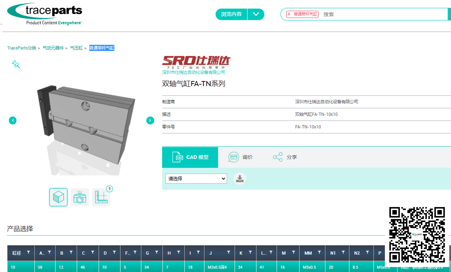Filter the 缸径 column
This screenshot has height=272, width=451.
pyautogui.click(x=28, y=252)
